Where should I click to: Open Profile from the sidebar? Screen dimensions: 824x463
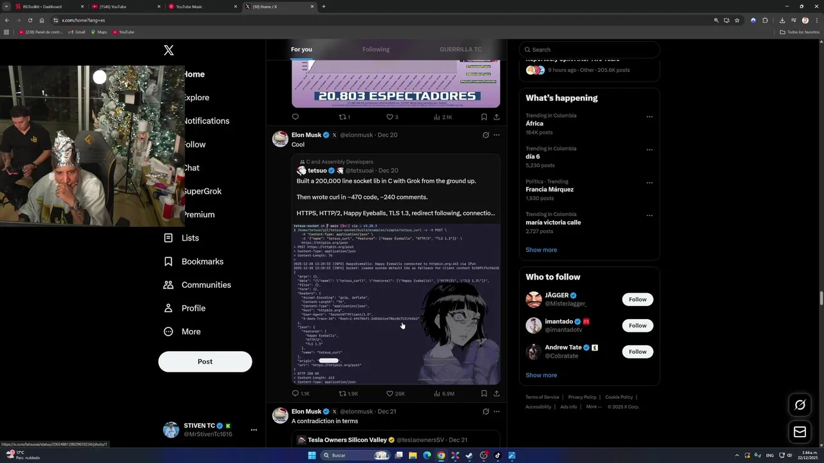pyautogui.click(x=185, y=308)
